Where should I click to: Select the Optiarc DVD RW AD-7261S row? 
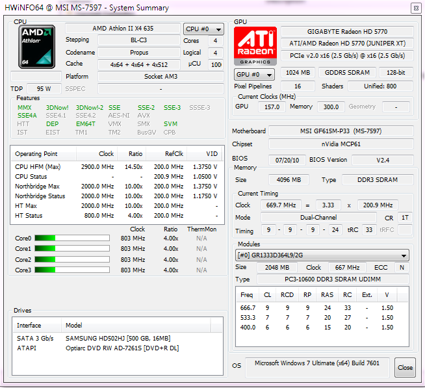(x=118, y=348)
